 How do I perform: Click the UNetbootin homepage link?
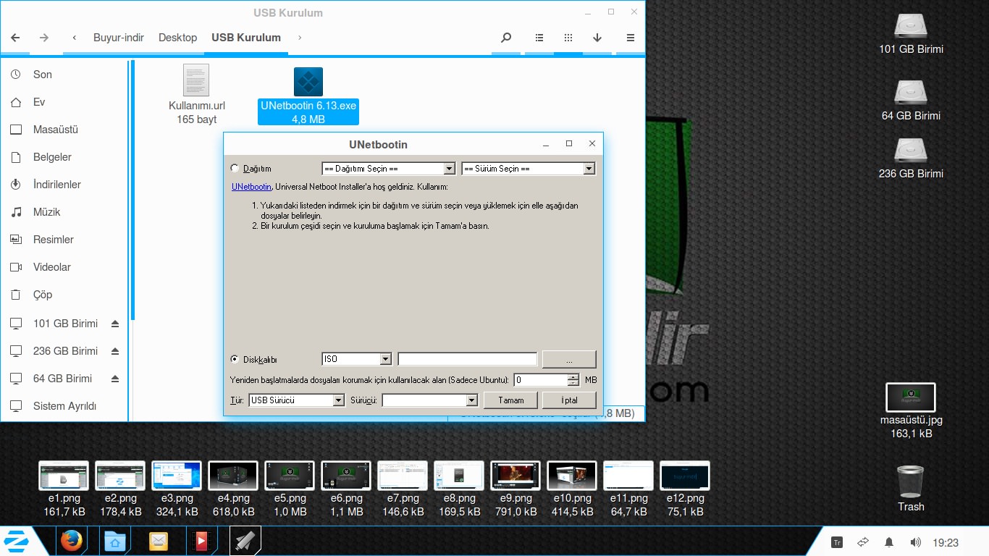[251, 187]
